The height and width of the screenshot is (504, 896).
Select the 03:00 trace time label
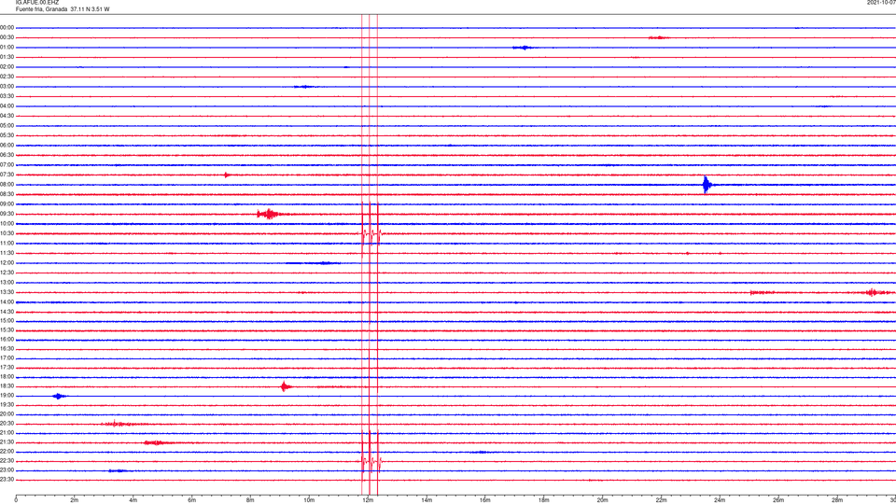7,87
